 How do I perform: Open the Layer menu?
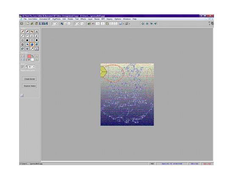90,19
